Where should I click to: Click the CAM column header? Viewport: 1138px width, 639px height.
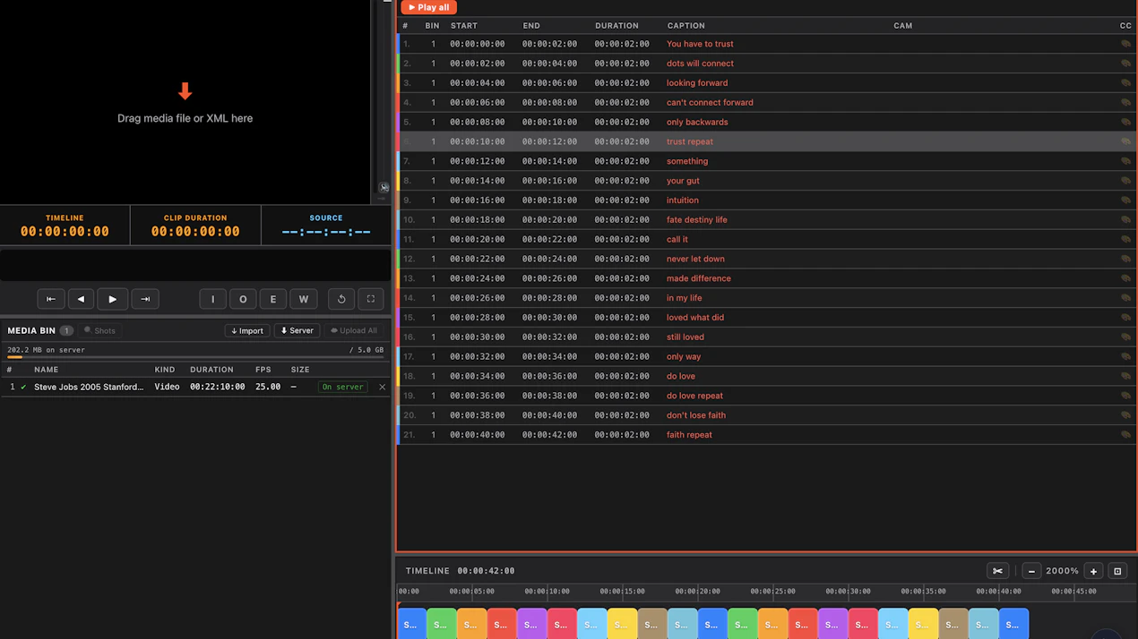point(902,26)
